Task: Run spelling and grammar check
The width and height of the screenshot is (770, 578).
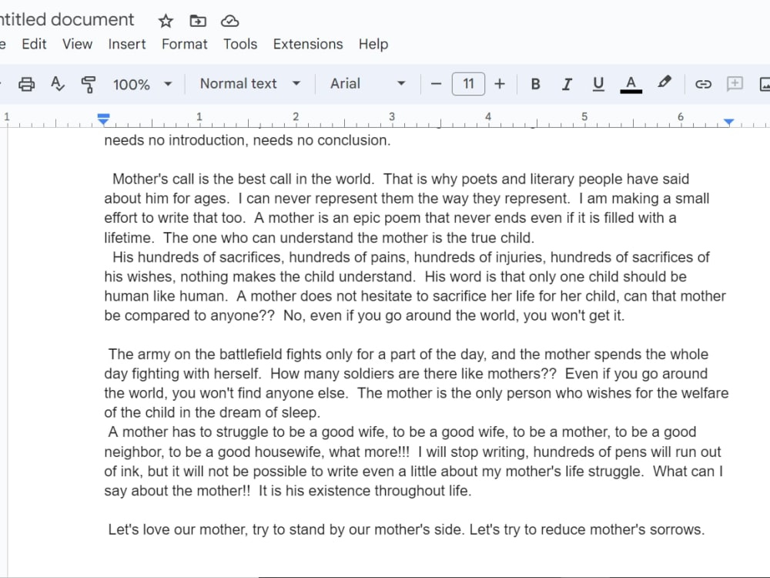Action: (58, 84)
